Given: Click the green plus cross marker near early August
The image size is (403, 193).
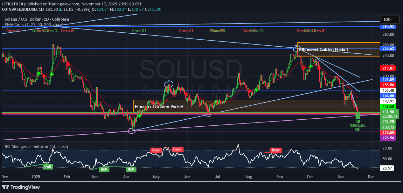Looking at the screenshot, I should (256, 90).
